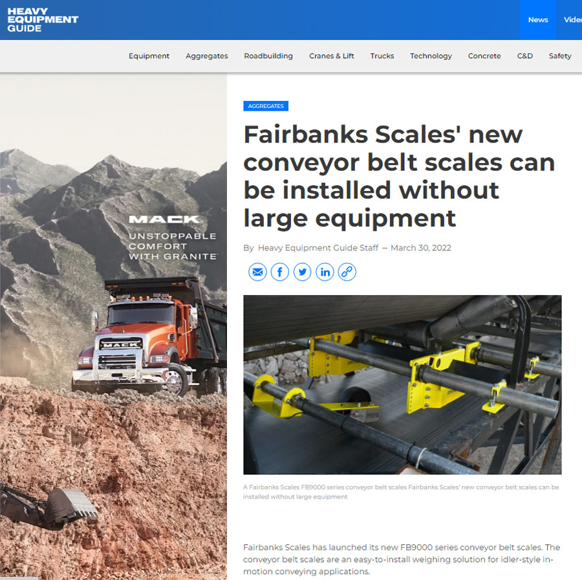Open the conveyor belt scale photo
582x580 pixels.
click(402, 385)
